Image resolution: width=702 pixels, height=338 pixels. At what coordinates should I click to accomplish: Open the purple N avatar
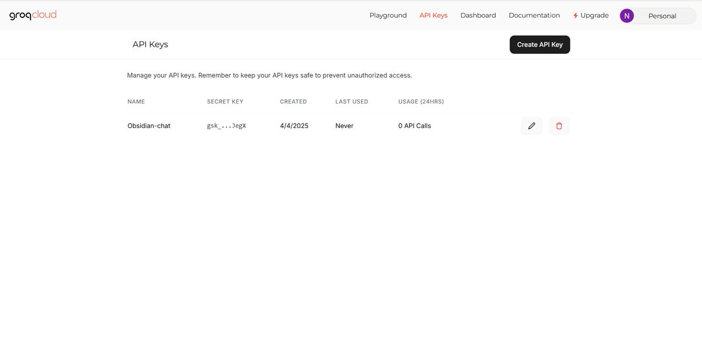tap(627, 16)
